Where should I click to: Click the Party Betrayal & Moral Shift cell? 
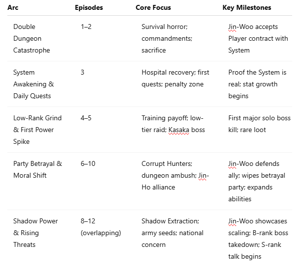(37, 169)
